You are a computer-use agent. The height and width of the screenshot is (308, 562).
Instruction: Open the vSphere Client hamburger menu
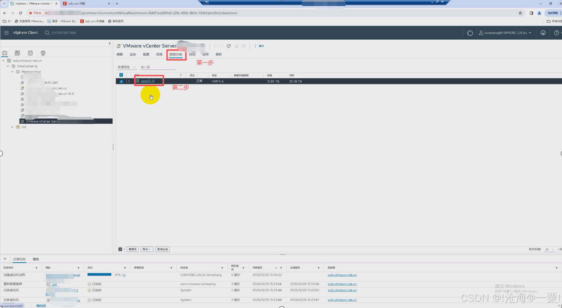point(6,33)
